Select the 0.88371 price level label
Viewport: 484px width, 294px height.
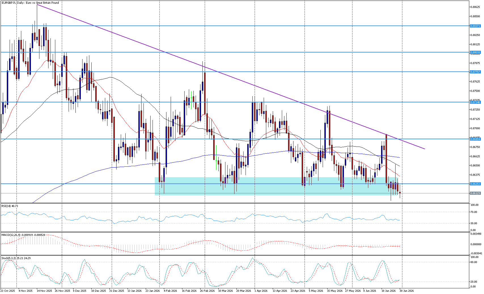[475, 26]
